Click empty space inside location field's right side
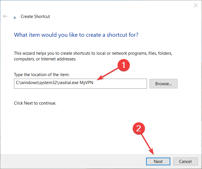 coord(120,84)
